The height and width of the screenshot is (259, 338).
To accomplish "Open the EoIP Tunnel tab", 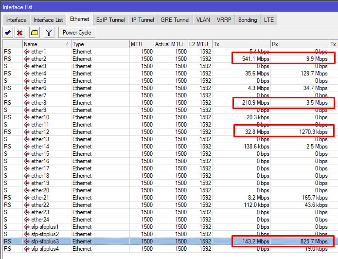I will 110,20.
